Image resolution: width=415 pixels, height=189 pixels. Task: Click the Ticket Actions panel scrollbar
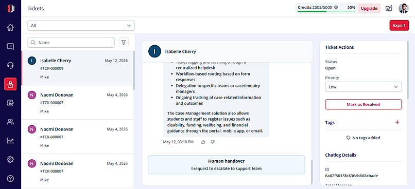click(x=408, y=70)
